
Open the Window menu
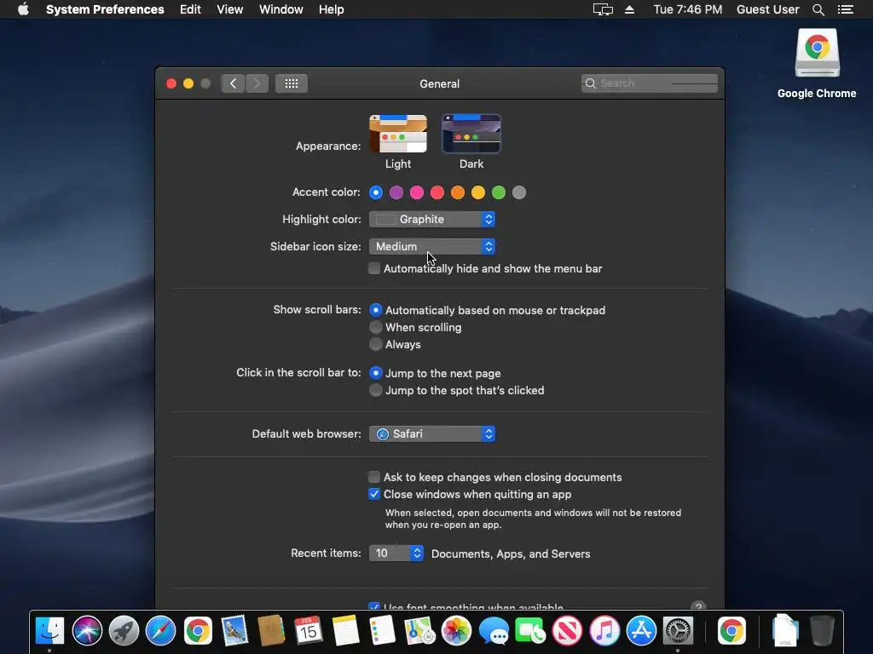coord(280,9)
